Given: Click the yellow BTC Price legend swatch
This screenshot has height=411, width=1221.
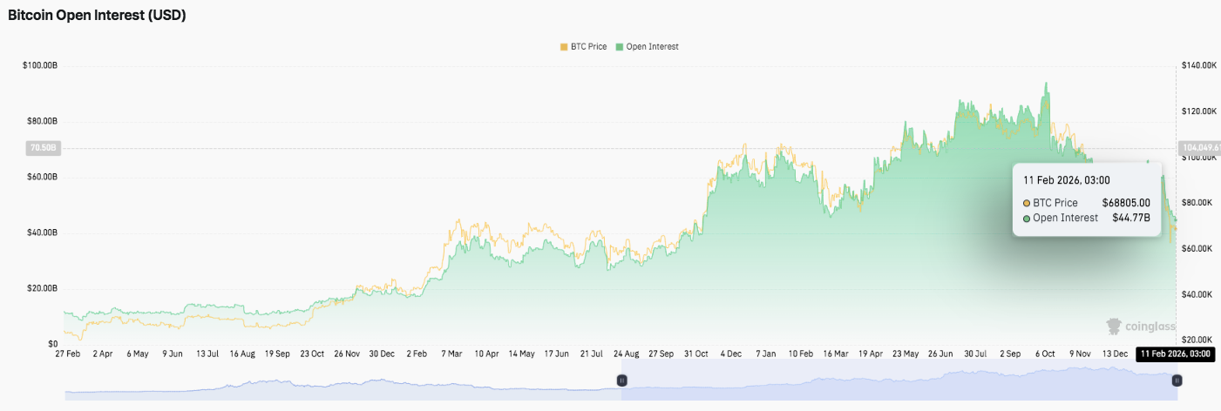Looking at the screenshot, I should 562,47.
